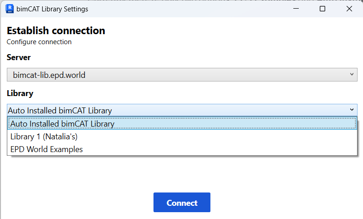Click the Library field label
Viewport: 363px width, 219px height.
[x=20, y=93]
